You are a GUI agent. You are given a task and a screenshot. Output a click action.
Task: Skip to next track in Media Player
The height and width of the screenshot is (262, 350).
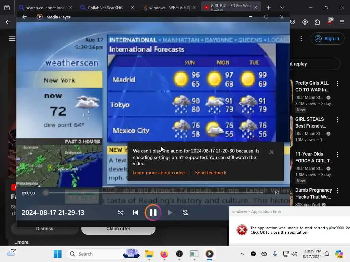point(170,213)
